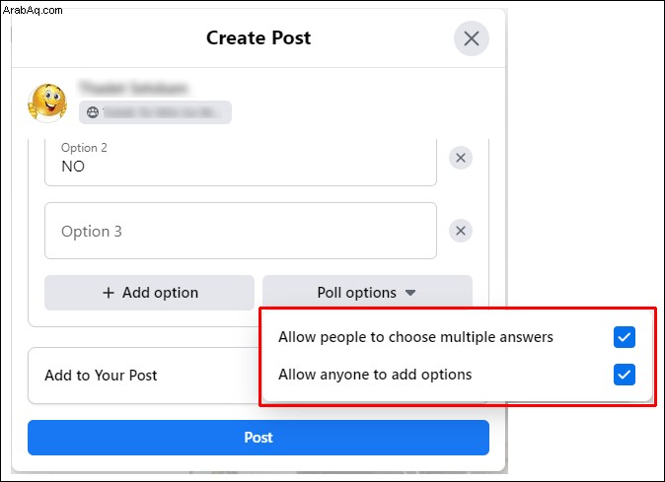Uncheck Allow people to choose multiple answers
Viewport: 665px width, 482px height.
(625, 337)
